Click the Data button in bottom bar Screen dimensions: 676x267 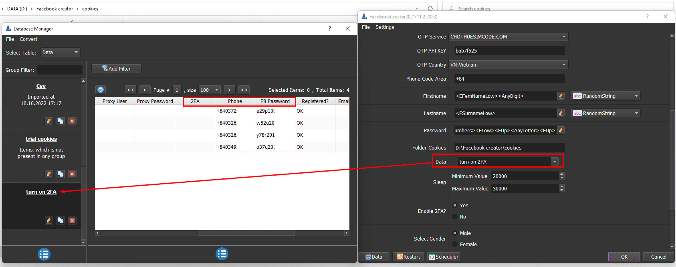pyautogui.click(x=374, y=257)
